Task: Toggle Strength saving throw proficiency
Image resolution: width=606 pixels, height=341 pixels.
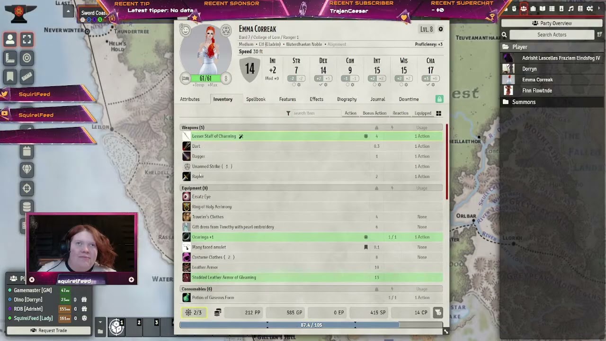Action: 294,85
